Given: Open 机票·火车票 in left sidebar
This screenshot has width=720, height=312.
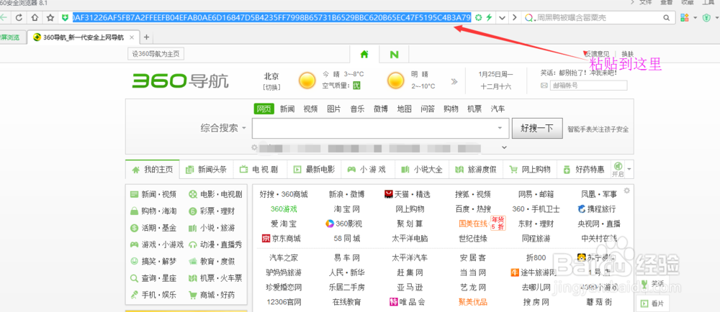Looking at the screenshot, I should coord(215,278).
